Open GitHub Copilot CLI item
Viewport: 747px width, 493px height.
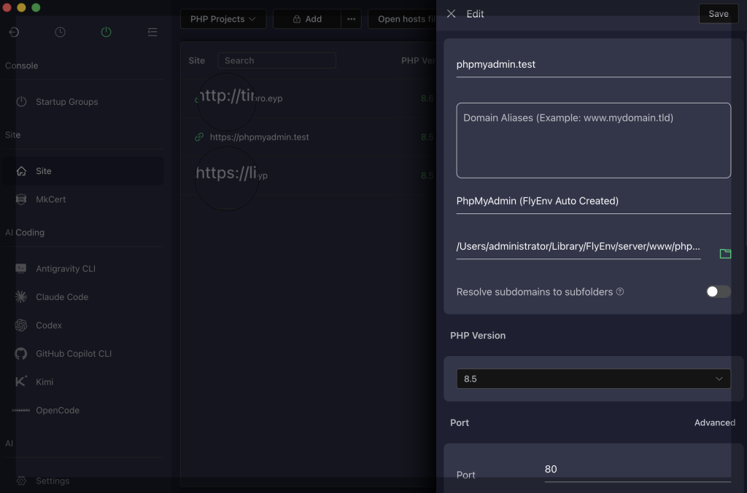83,354
